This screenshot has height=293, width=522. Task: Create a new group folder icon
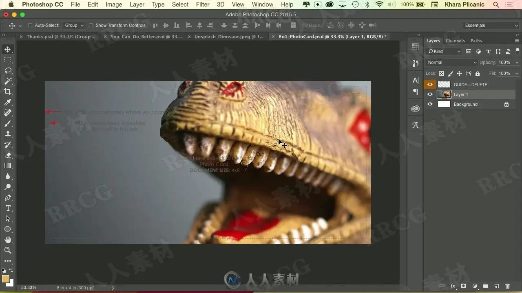pos(485,286)
